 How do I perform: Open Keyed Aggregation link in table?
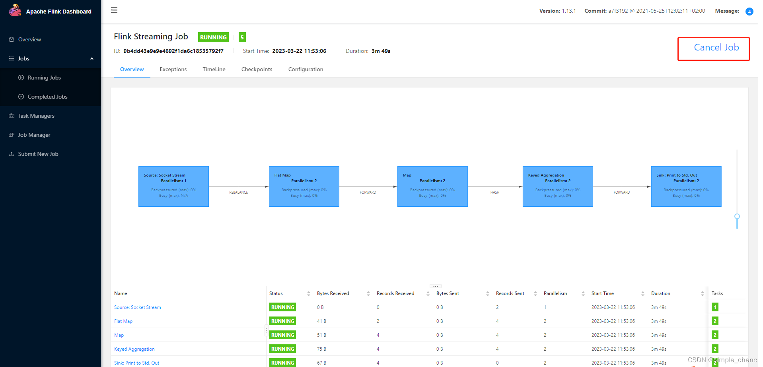click(x=134, y=349)
